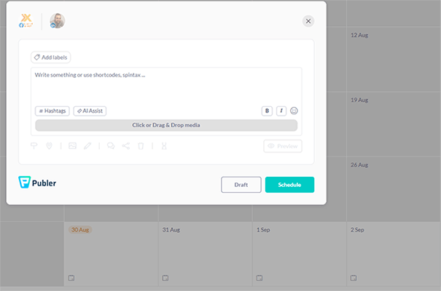This screenshot has height=291, width=441.
Task: Click the Preview eye button
Action: (x=283, y=146)
